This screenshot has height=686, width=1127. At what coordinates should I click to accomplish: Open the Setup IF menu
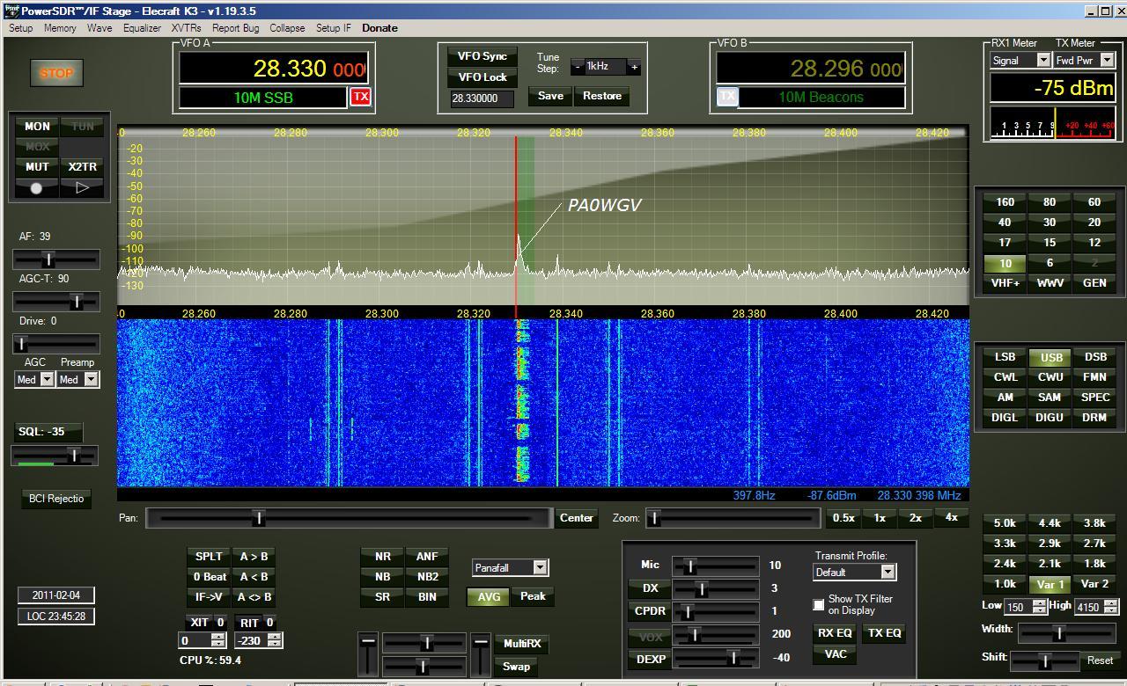click(x=334, y=28)
